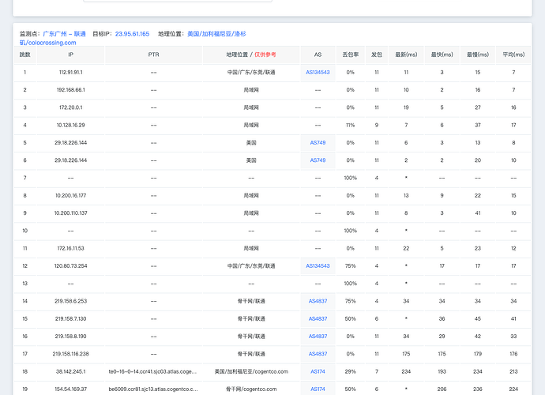Select IP cell 154.54.169.37
This screenshot has height=395, width=545.
click(70, 389)
